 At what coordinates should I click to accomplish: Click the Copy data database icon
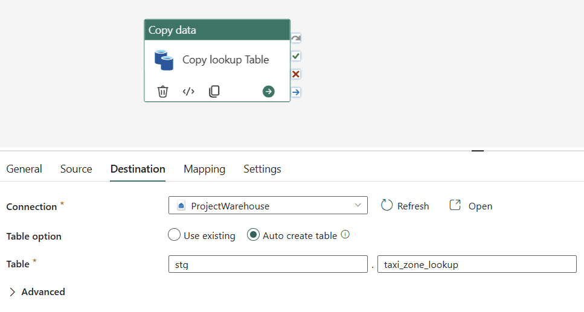click(164, 60)
